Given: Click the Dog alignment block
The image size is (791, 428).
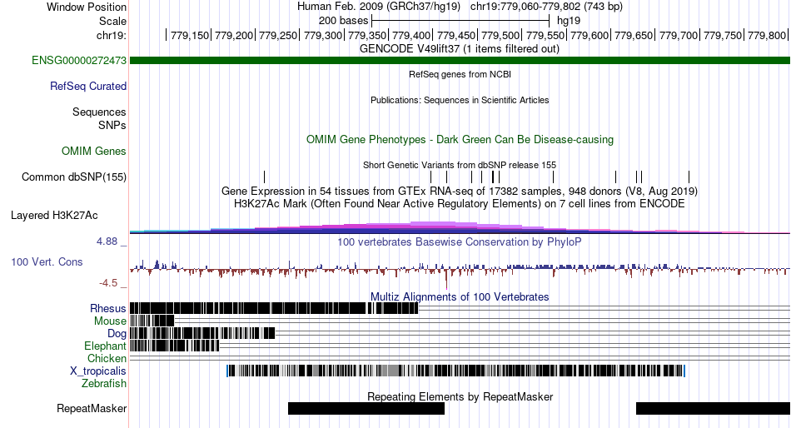Looking at the screenshot, I should 202,333.
